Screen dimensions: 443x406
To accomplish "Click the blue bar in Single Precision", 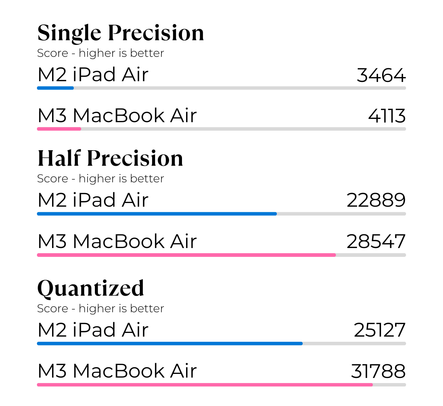I will [55, 88].
